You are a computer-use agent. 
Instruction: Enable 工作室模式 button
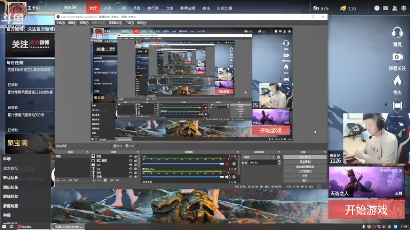pos(305,171)
